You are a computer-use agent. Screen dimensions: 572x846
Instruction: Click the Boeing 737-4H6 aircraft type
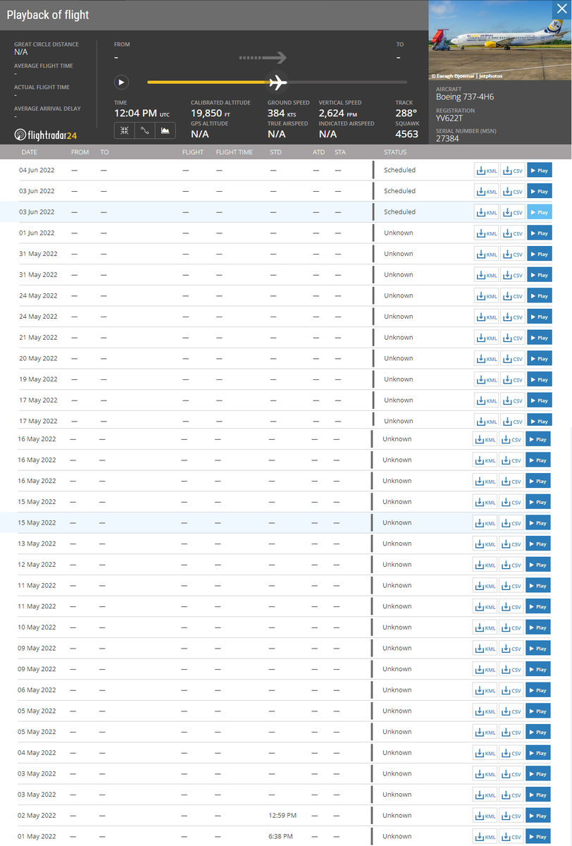(465, 97)
